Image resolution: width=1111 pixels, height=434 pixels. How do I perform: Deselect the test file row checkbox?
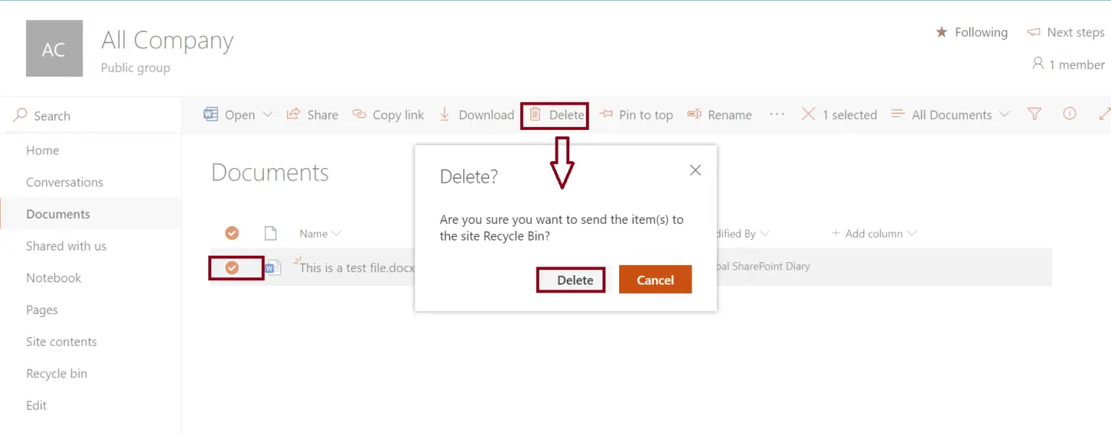coord(232,267)
